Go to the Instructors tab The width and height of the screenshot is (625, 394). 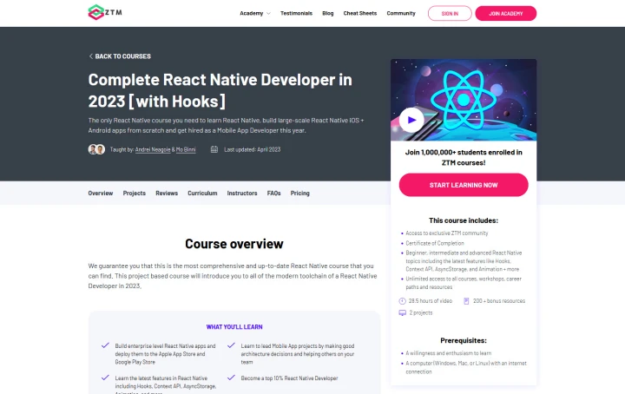click(x=242, y=194)
